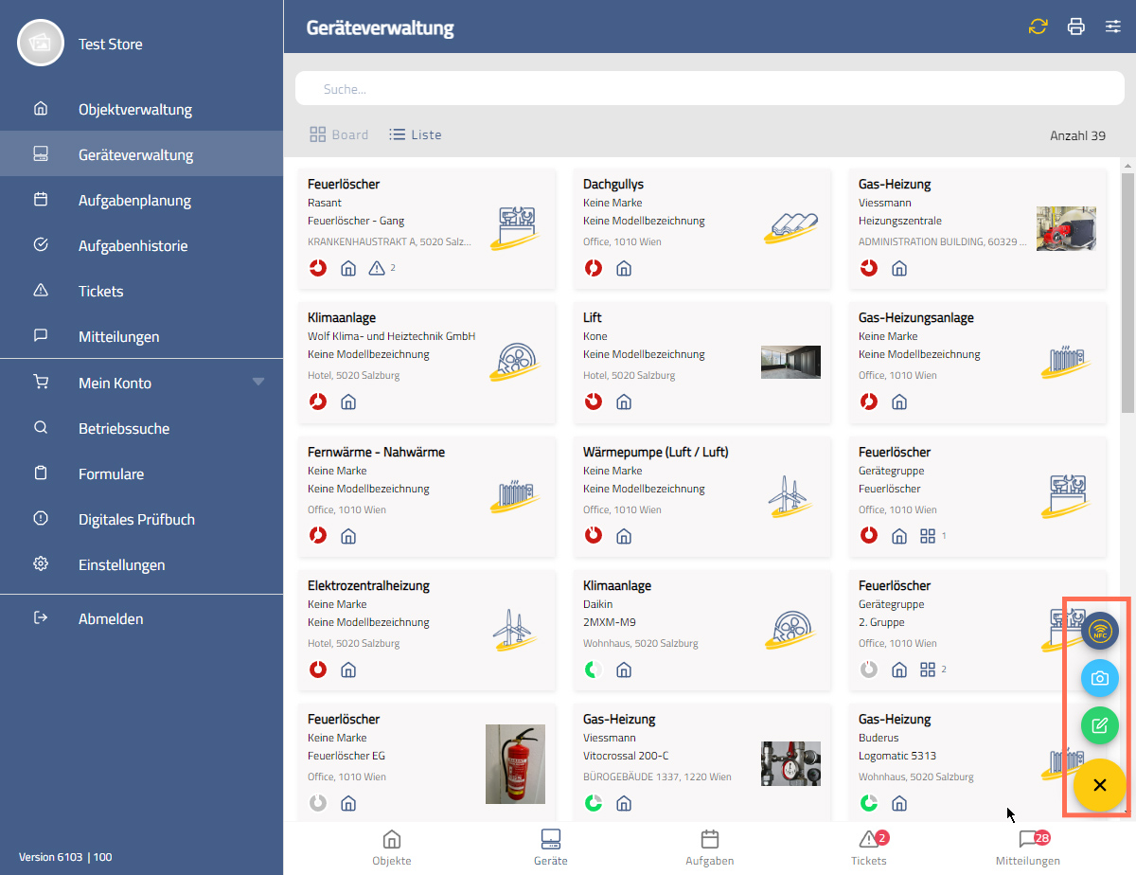This screenshot has width=1136, height=875.
Task: Click the yellow refresh sync icon
Action: pos(1038,27)
